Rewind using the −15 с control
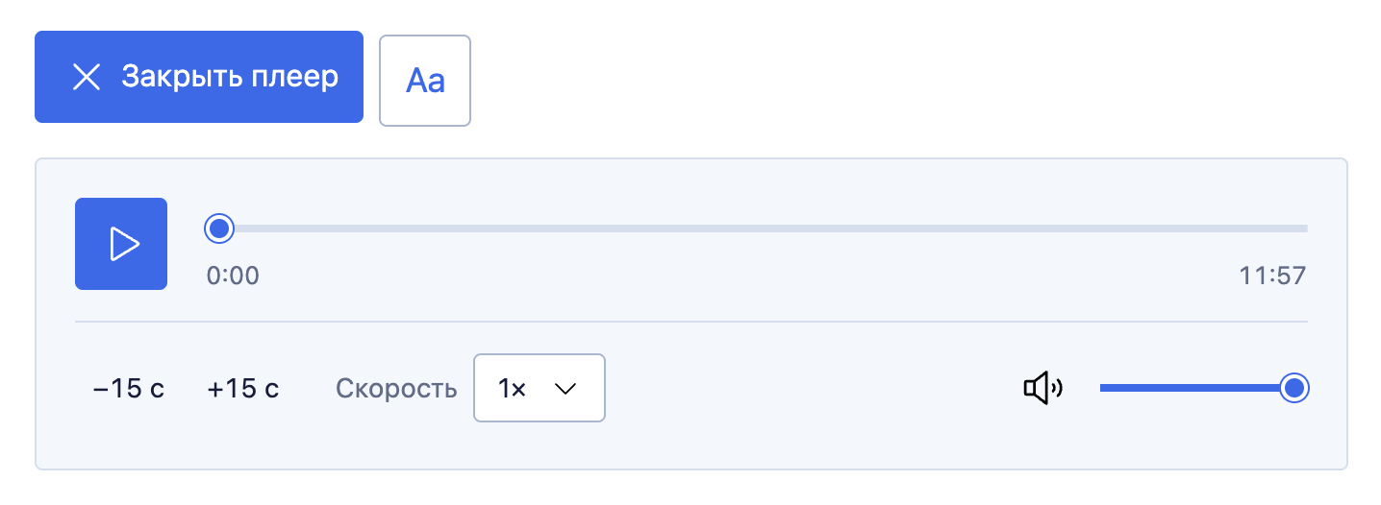The height and width of the screenshot is (505, 1381). (x=129, y=389)
